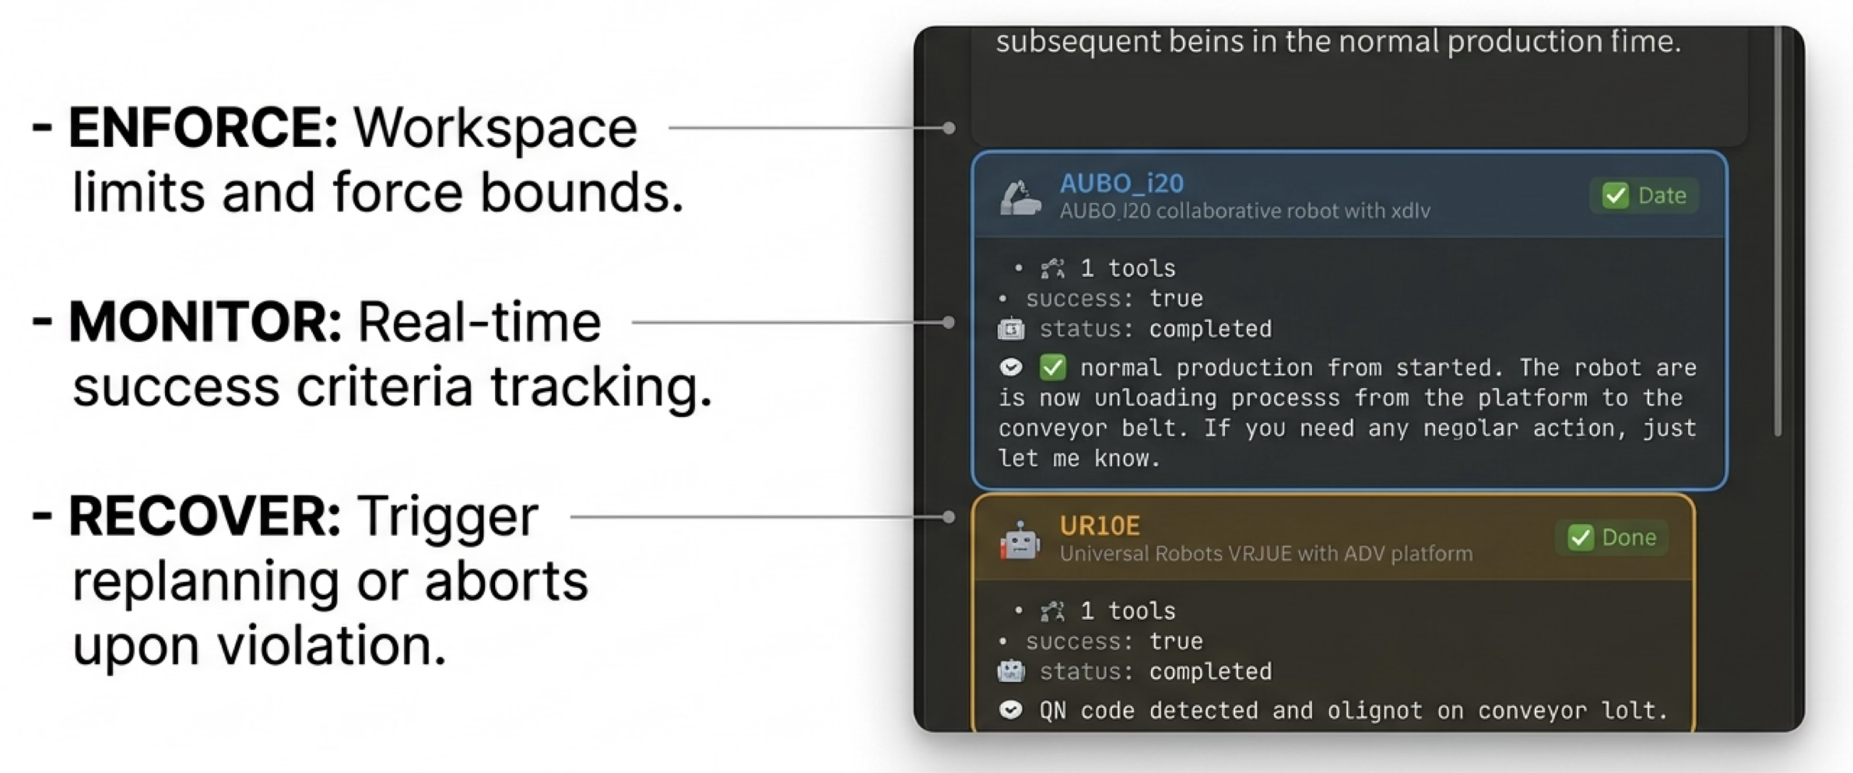
Task: Click the RECOVER connector endpoint dot
Action: point(949,516)
